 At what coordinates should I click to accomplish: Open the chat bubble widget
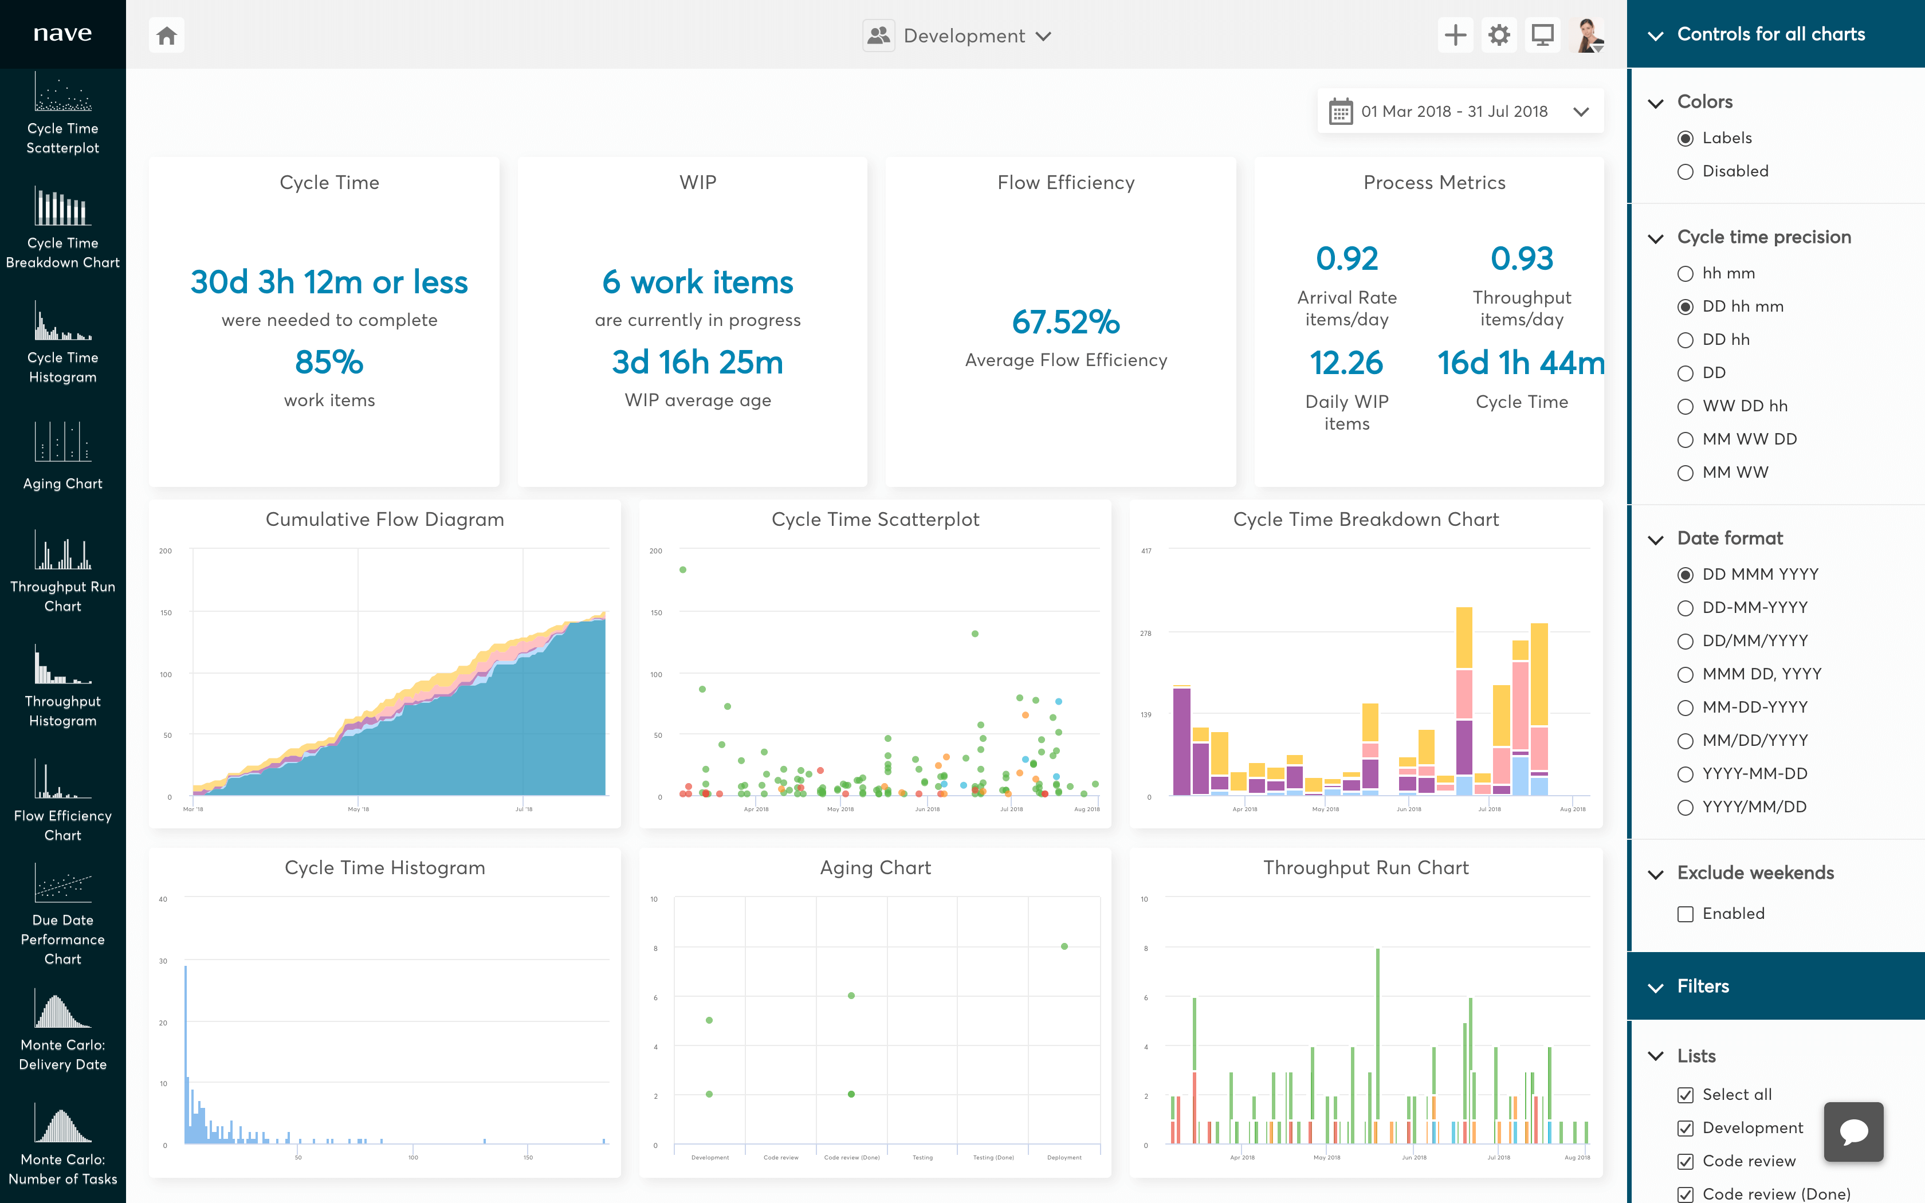pyautogui.click(x=1853, y=1131)
